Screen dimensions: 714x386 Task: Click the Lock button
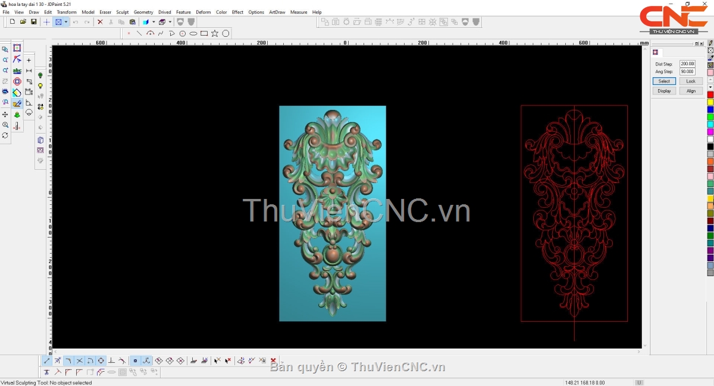690,81
